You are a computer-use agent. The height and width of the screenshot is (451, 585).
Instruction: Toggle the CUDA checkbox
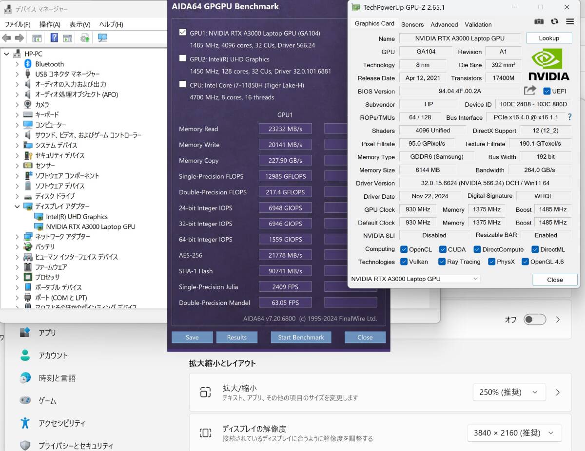coord(443,249)
